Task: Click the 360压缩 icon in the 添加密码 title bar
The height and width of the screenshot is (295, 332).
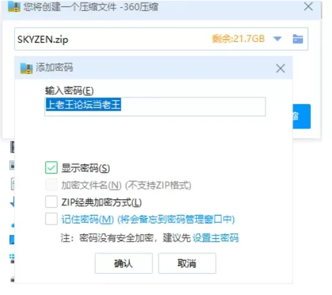Action: coord(27,68)
